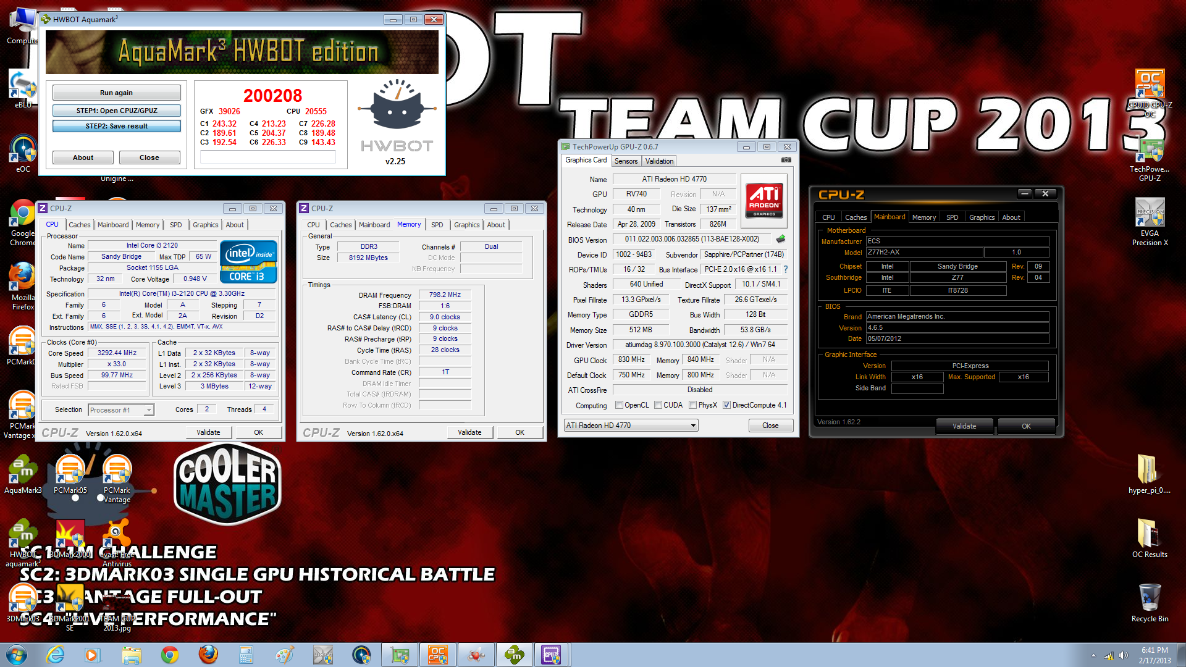
Task: Switch to CPU-Z purple taskbar button
Action: pos(551,655)
